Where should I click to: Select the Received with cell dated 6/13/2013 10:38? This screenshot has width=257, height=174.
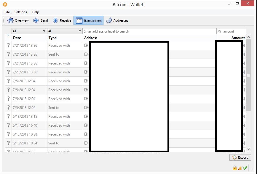tap(65, 134)
